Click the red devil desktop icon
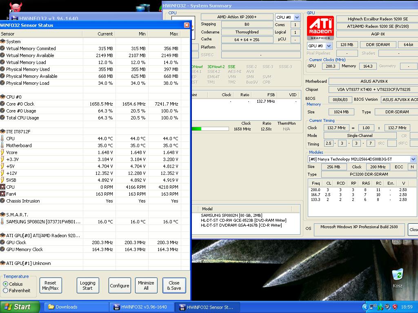Viewport: 418px width, 313px height. [x=15, y=7]
